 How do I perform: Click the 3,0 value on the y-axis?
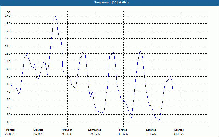[8, 122]
